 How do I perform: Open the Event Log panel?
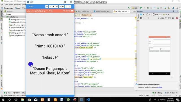157,93
